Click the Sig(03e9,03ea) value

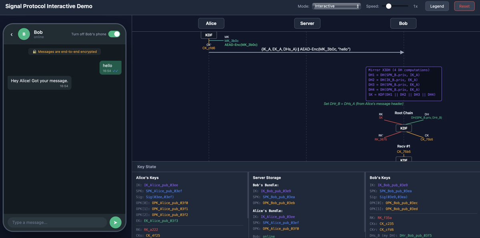tap(394, 197)
